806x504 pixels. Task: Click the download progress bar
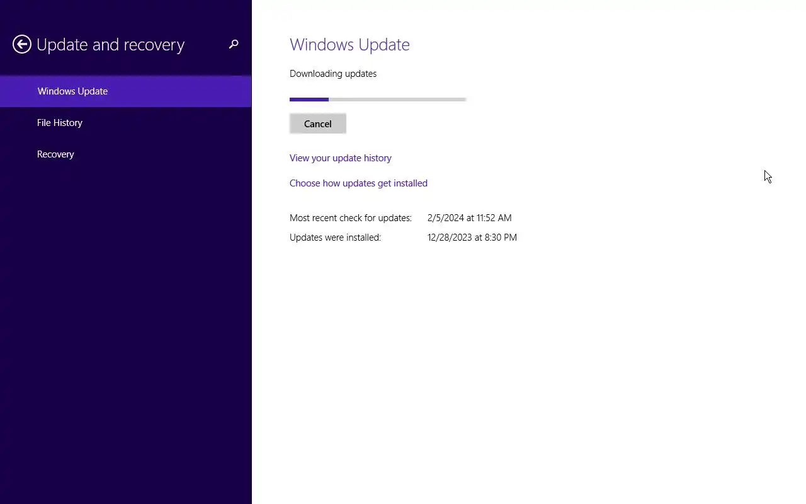[378, 99]
